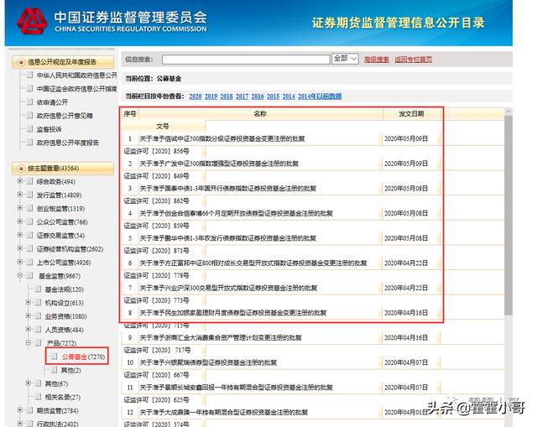Open the 返回专栏首页 link
Image resolution: width=537 pixels, height=427 pixels.
[414, 60]
